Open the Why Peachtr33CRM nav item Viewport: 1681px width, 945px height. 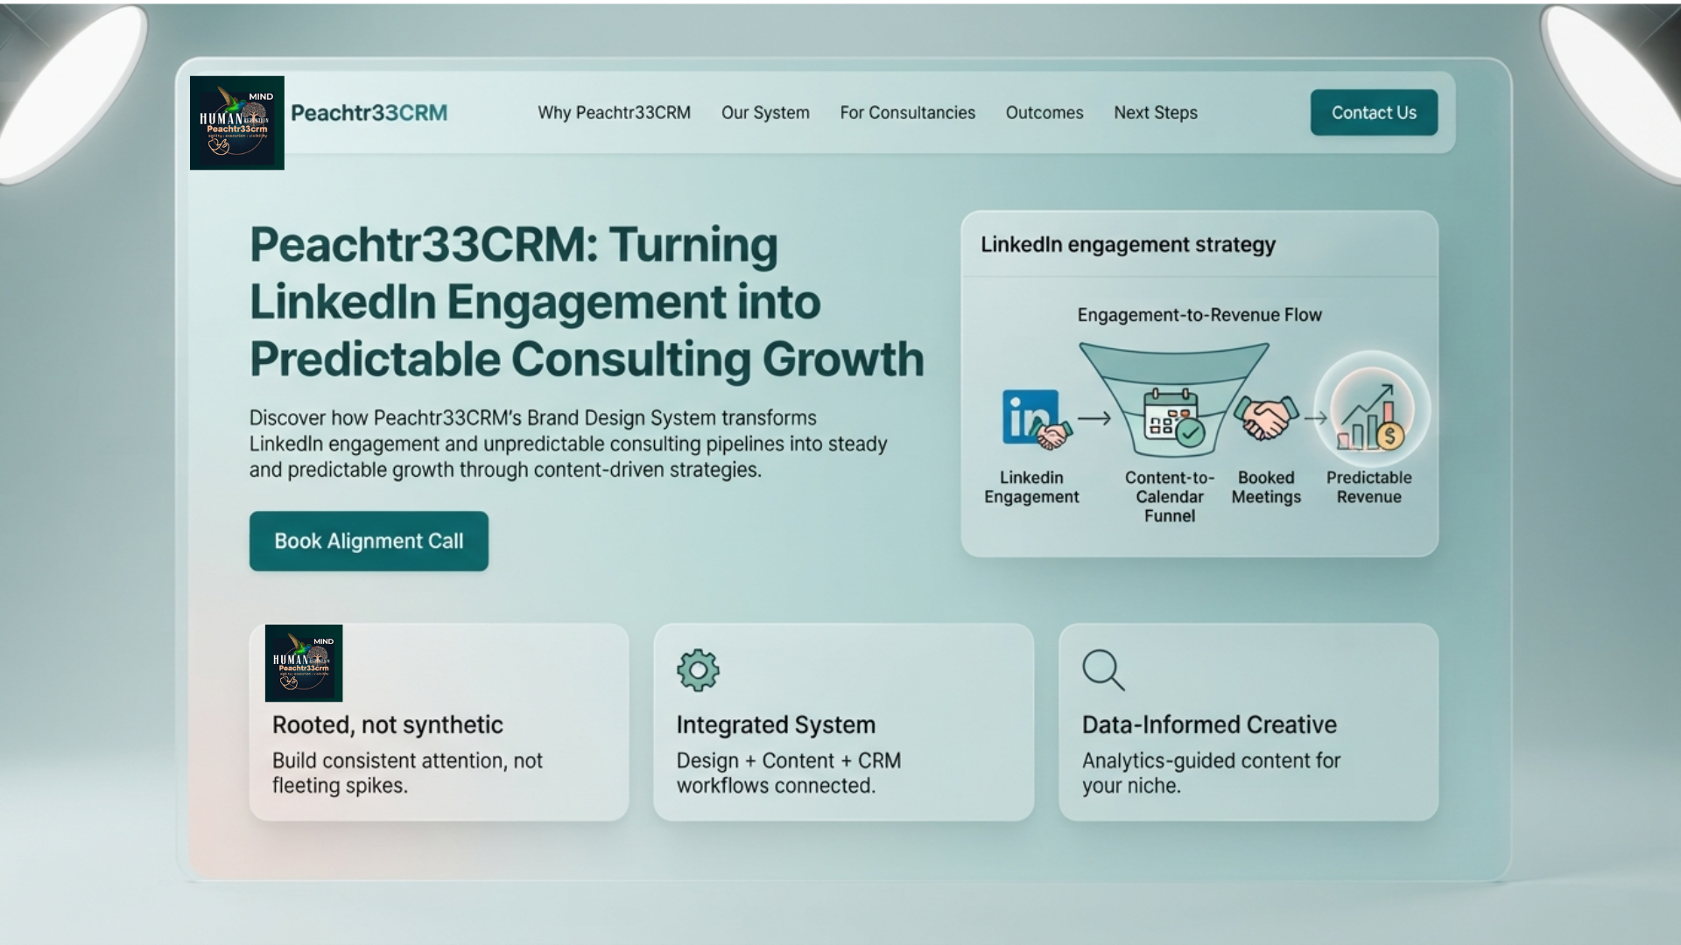point(614,113)
